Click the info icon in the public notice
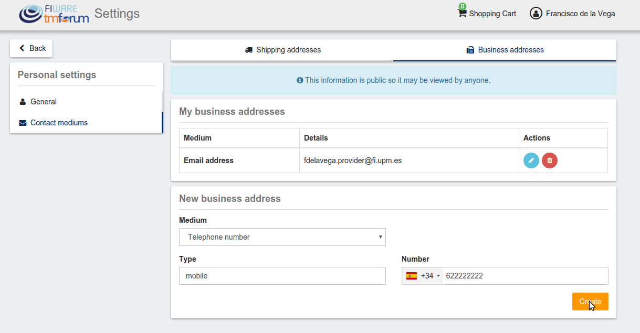Viewport: 640px width, 333px height. tap(300, 80)
